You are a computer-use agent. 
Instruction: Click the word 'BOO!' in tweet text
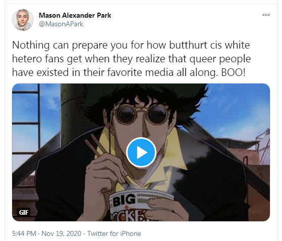coord(233,72)
